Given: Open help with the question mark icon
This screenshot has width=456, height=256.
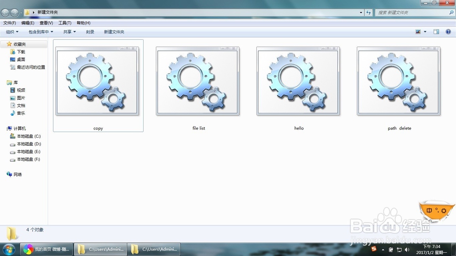Looking at the screenshot, I should coord(448,32).
